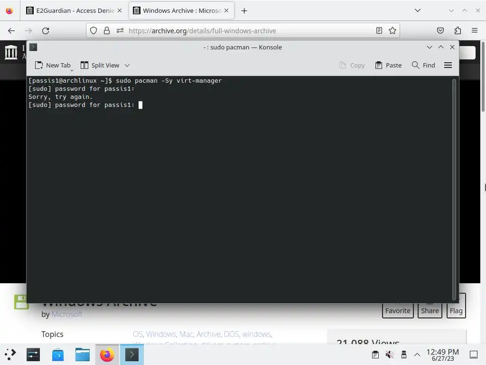The height and width of the screenshot is (365, 486).
Task: Maximize Konsole window with up chevron
Action: point(441,47)
